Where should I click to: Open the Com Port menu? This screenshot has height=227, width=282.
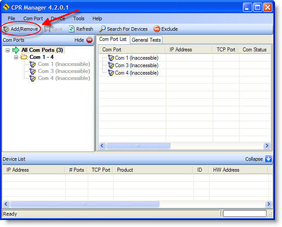(x=33, y=18)
